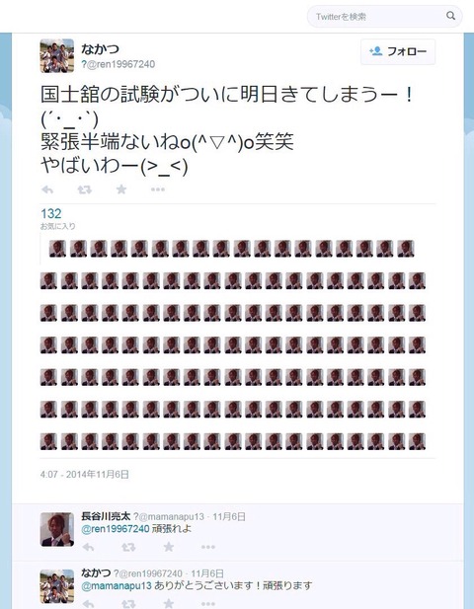Open more options on 長谷川亮太's reply
The height and width of the screenshot is (609, 474).
coord(208,547)
